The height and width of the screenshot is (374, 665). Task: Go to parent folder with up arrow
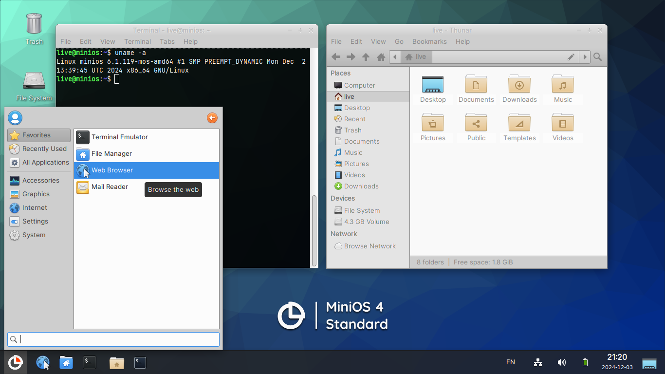[366, 57]
